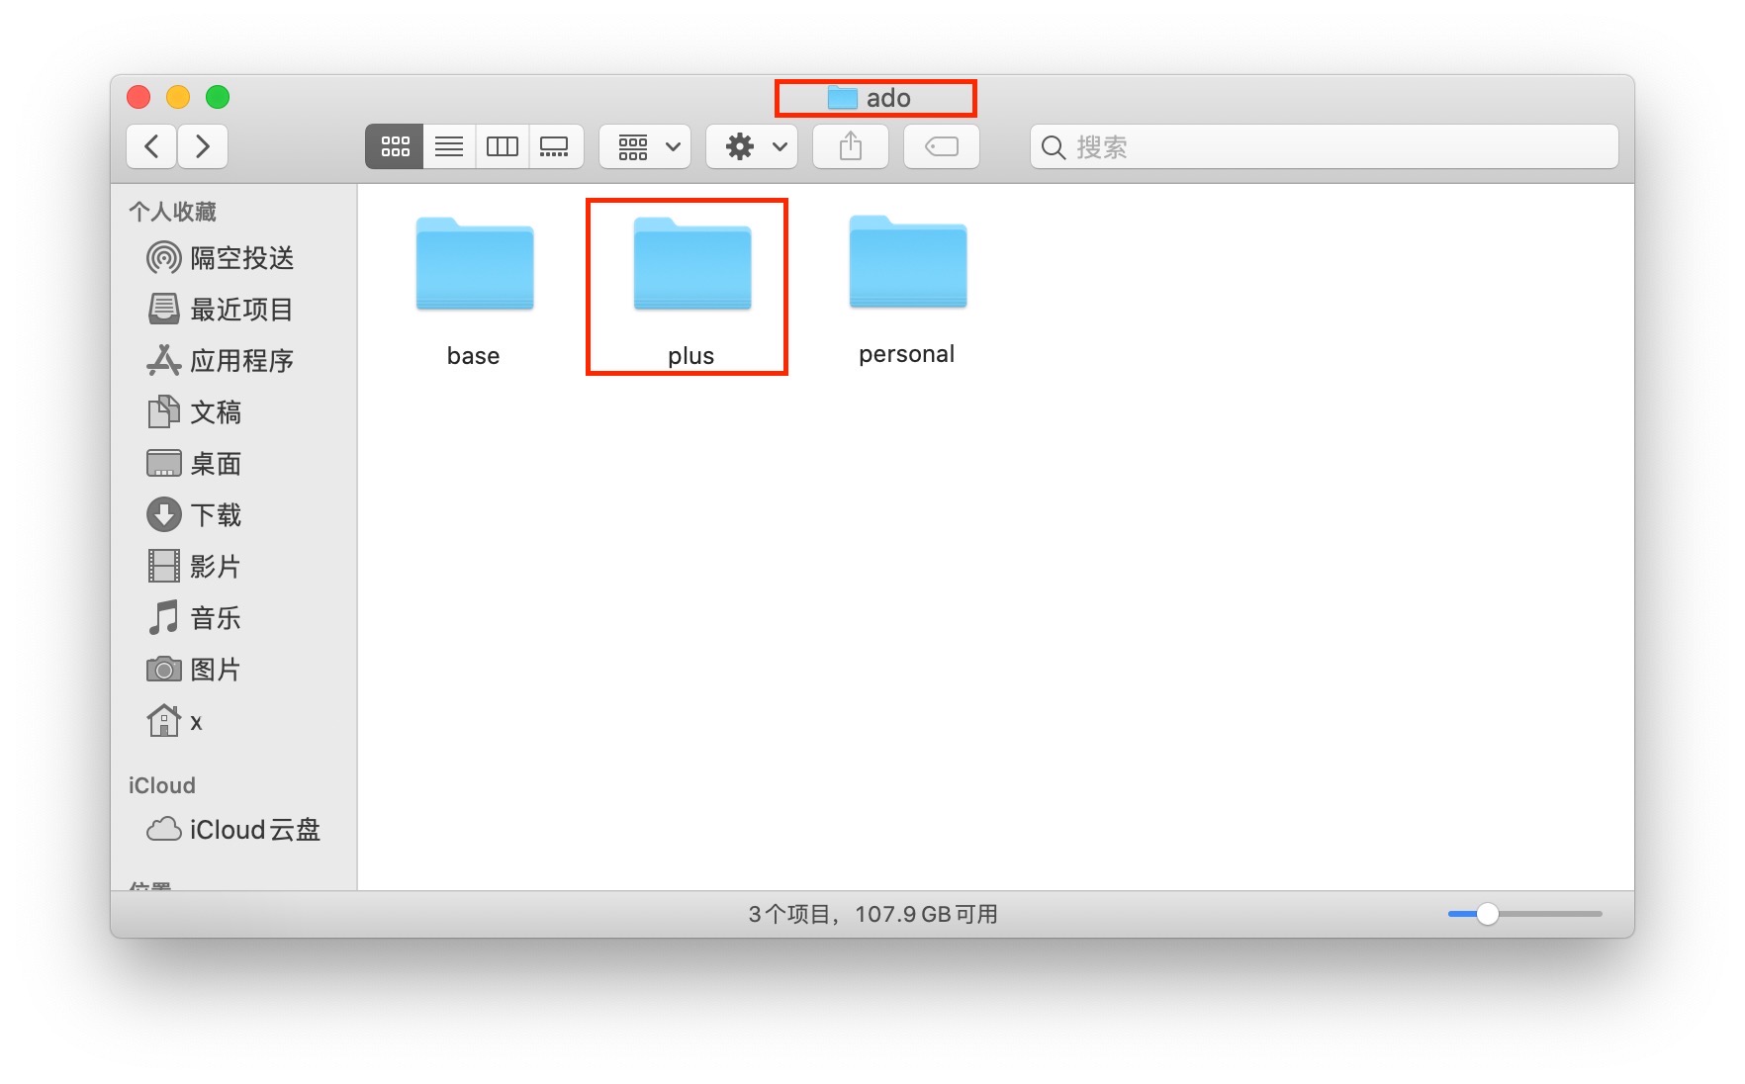Switch to icon view mode
This screenshot has width=1745, height=1084.
tap(395, 146)
